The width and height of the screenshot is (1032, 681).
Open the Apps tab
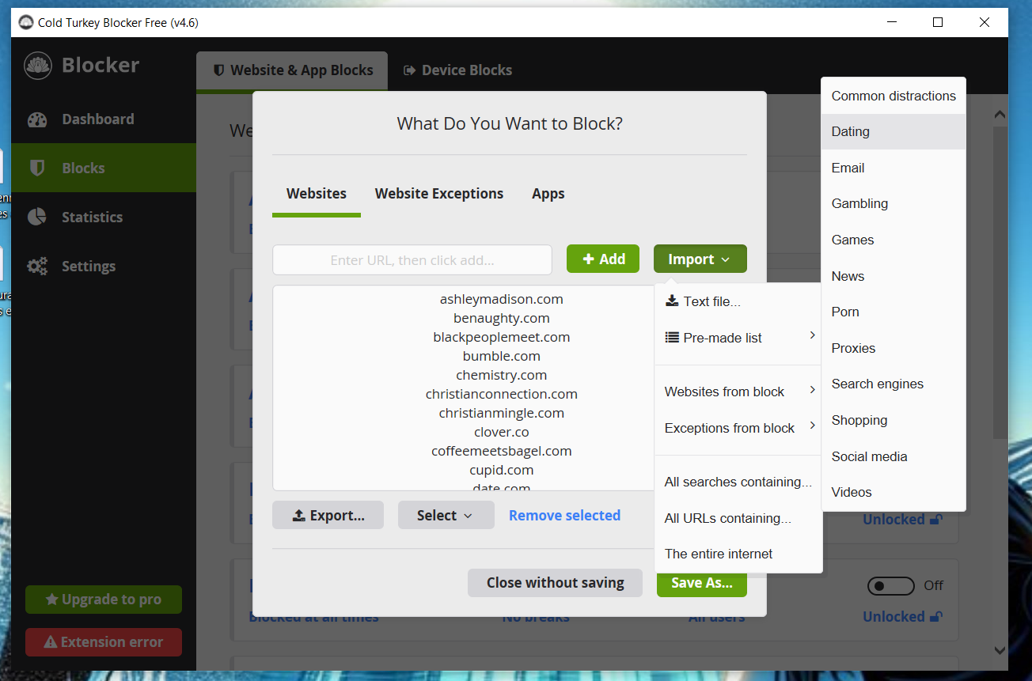[x=548, y=194]
